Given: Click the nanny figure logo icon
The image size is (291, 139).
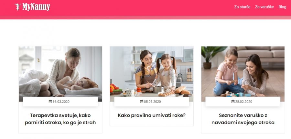Looking at the screenshot, I should [x=18, y=7].
